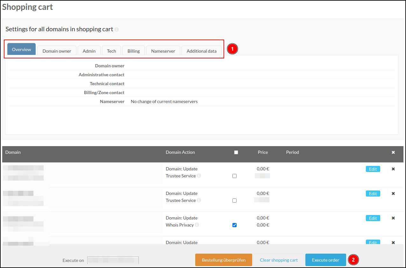Click the info icon next to Whois Privacy
406x268 pixels.
(197, 225)
